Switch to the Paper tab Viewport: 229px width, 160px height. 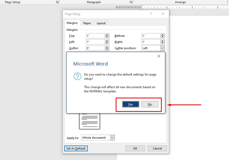[87, 23]
